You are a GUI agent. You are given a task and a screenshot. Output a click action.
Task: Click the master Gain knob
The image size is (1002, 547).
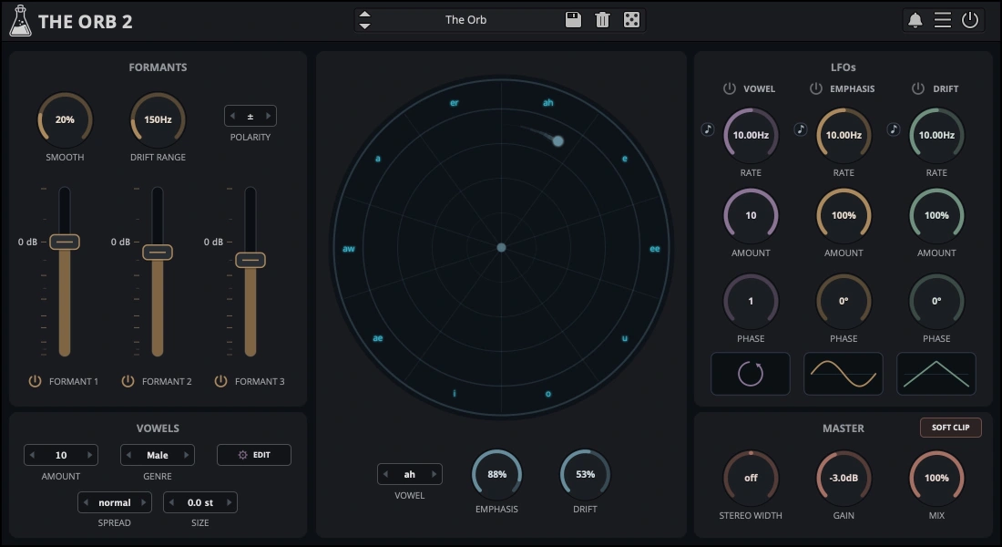[844, 478]
